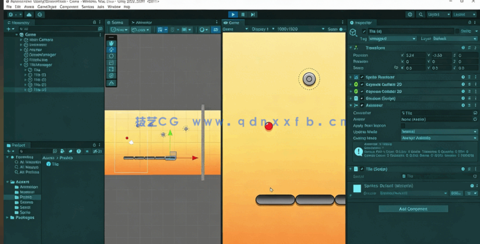
Task: Click the Add Component button
Action: click(413, 209)
